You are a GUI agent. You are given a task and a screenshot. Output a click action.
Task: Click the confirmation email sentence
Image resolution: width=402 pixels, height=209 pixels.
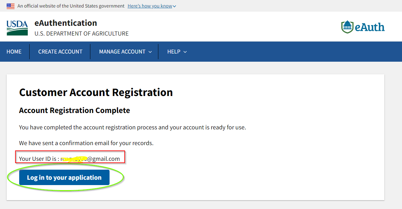[86, 143]
